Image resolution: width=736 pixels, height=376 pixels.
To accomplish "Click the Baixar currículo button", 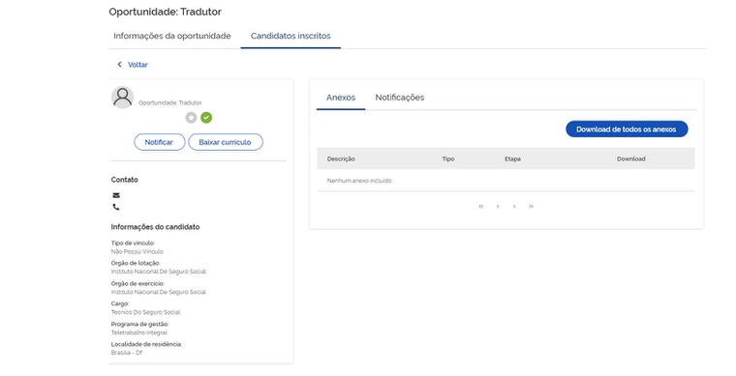I will coord(226,142).
